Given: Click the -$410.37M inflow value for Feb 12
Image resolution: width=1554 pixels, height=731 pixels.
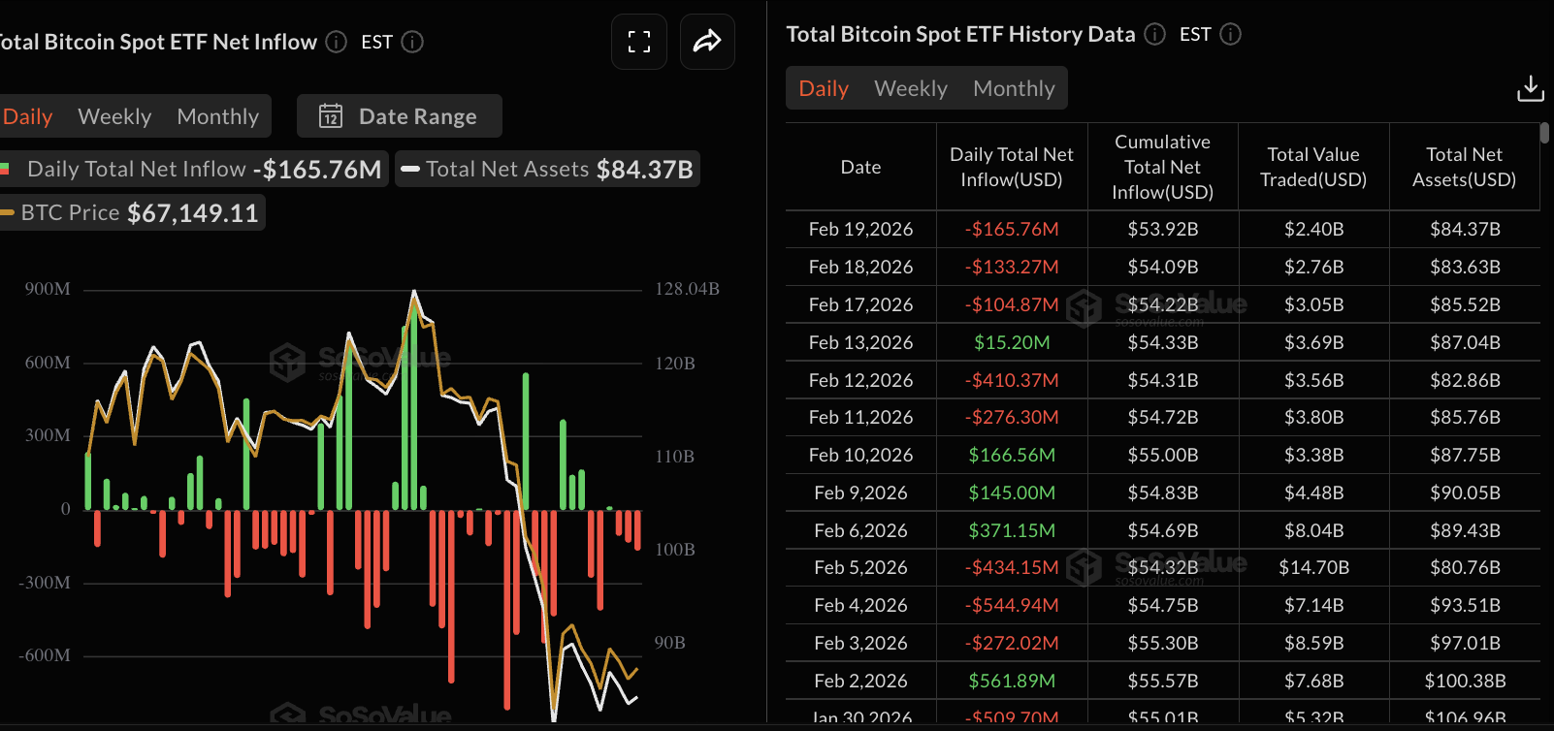Looking at the screenshot, I should (x=1012, y=379).
